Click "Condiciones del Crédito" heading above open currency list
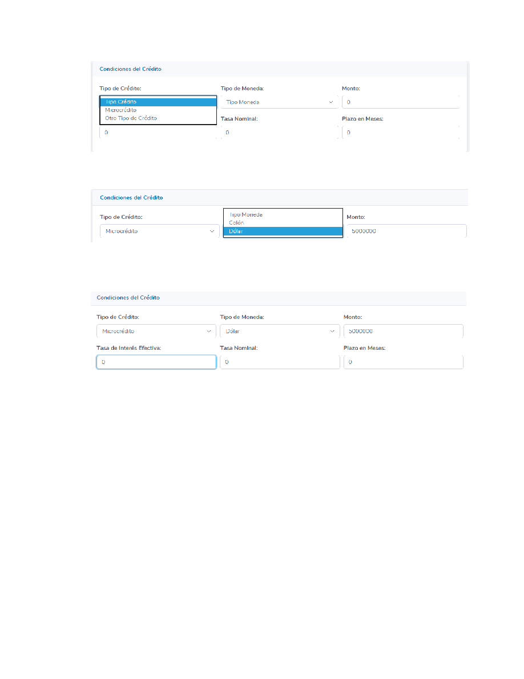Screen dimensions: 524x679 131,197
